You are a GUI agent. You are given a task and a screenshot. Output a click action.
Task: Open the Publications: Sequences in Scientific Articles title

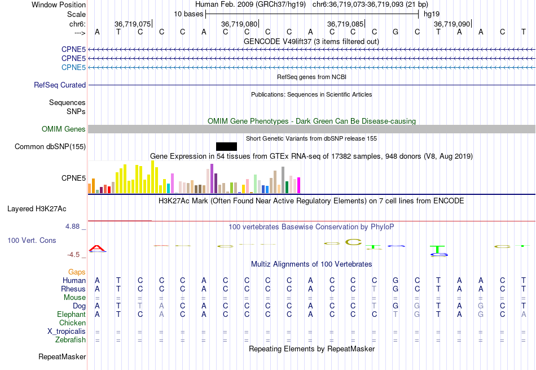tap(311, 94)
